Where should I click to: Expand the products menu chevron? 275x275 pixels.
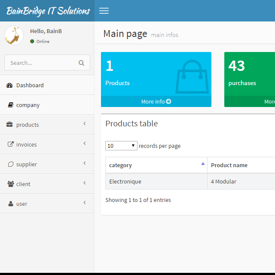[85, 124]
